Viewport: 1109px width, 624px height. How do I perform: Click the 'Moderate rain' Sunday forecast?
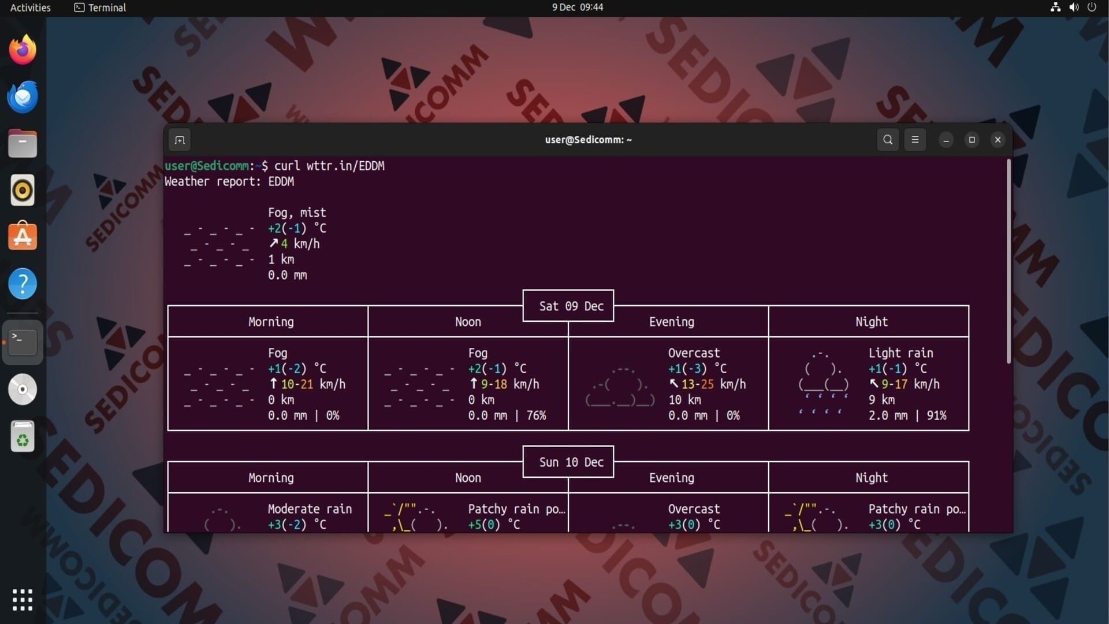pos(310,509)
